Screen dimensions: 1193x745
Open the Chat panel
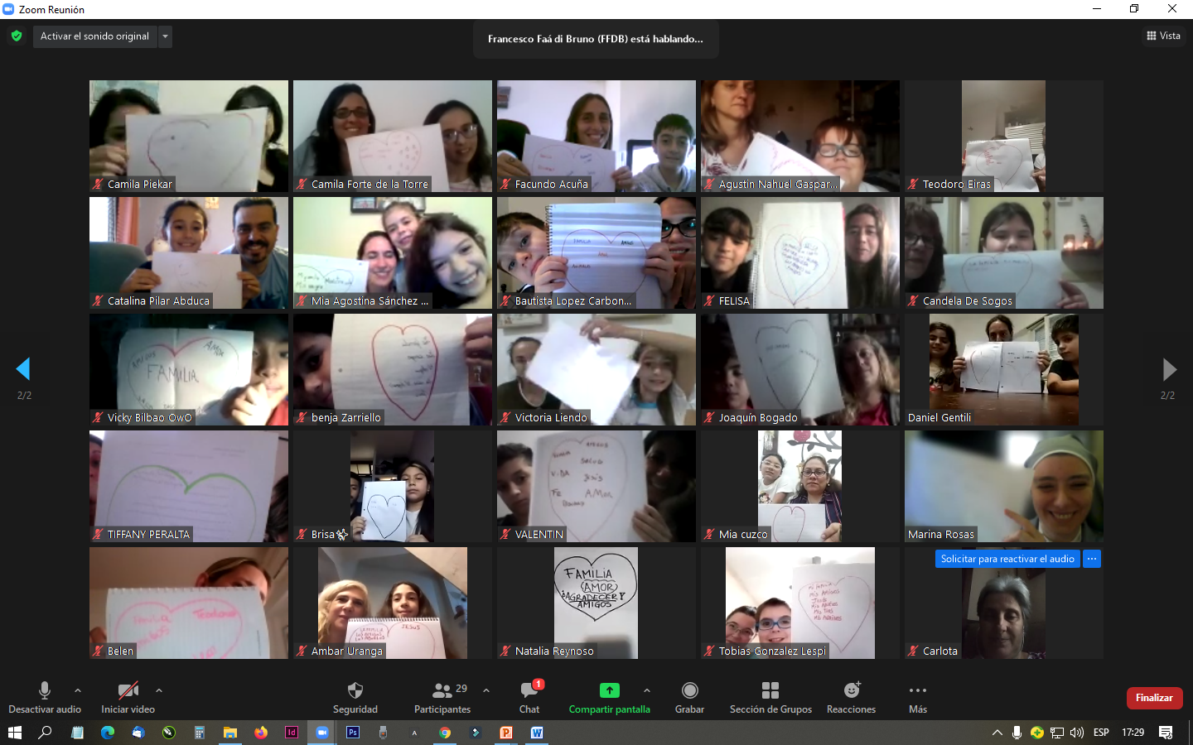tap(529, 698)
